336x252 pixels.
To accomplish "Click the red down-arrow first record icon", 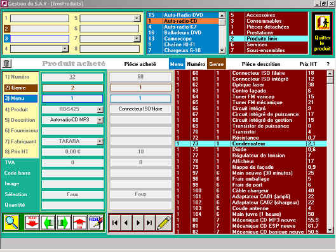I will coord(32,223).
